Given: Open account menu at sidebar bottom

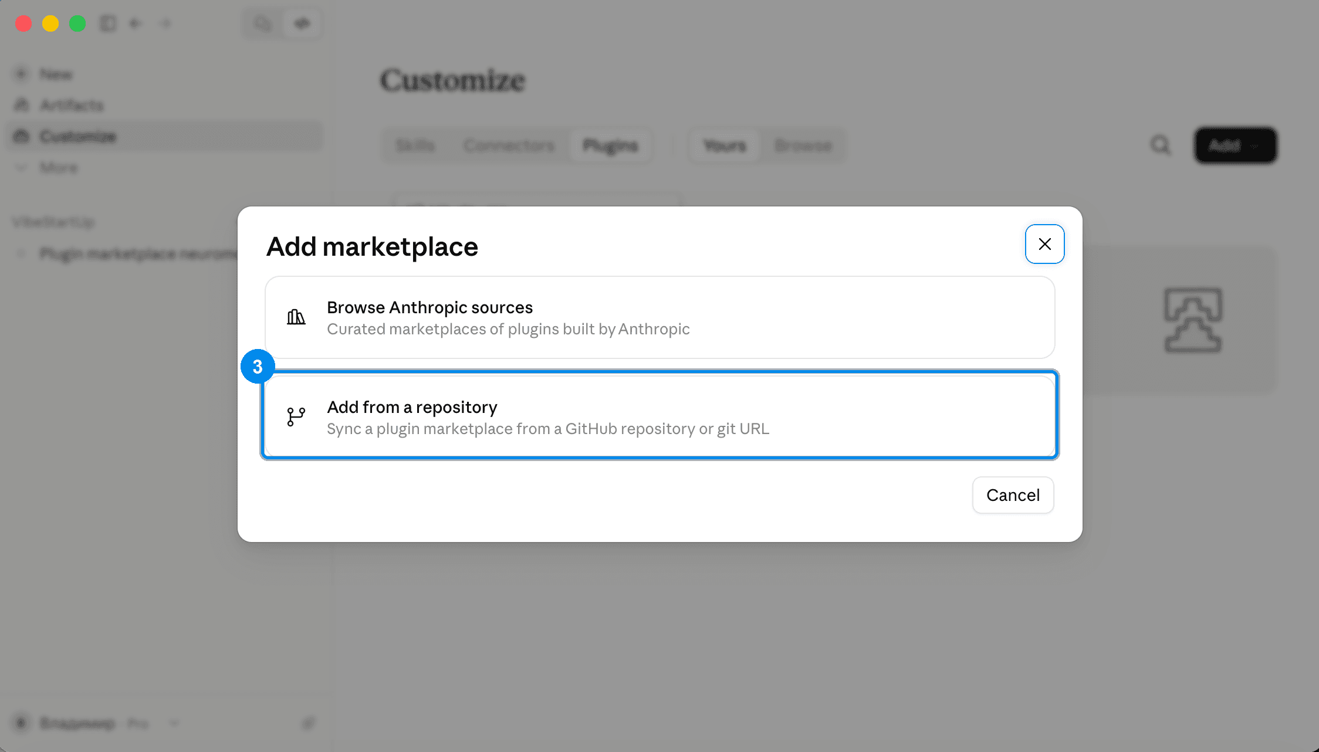Looking at the screenshot, I should click(94, 723).
